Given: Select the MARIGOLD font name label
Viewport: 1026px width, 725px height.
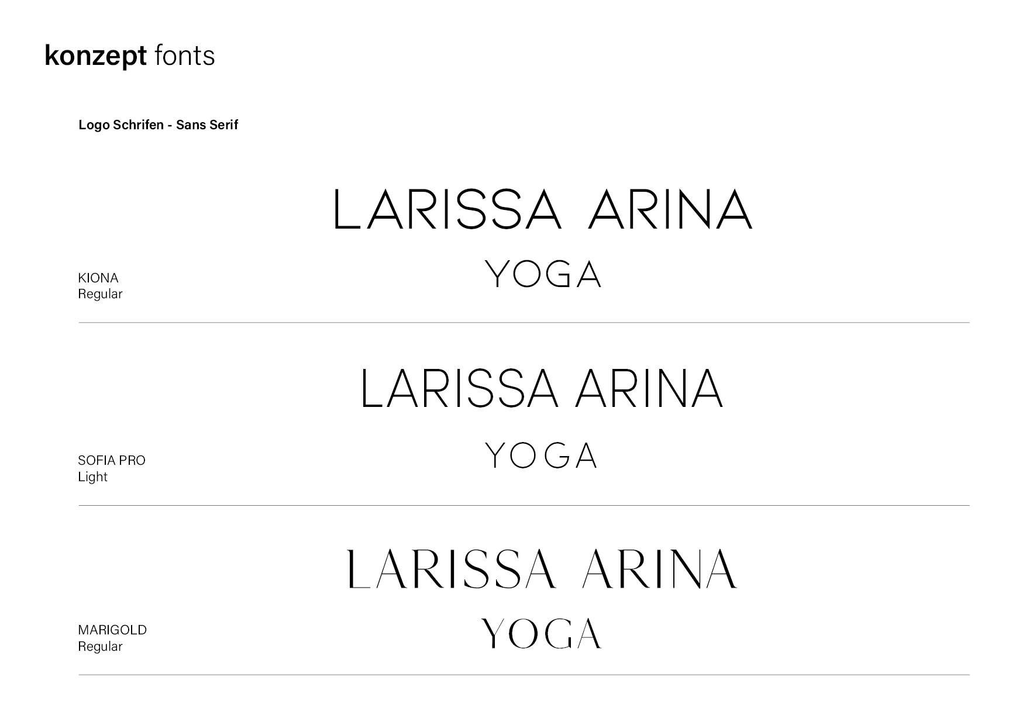Looking at the screenshot, I should pos(112,630).
